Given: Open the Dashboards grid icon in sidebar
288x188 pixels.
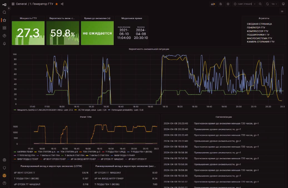Looking at the screenshot, I should 4,28.
